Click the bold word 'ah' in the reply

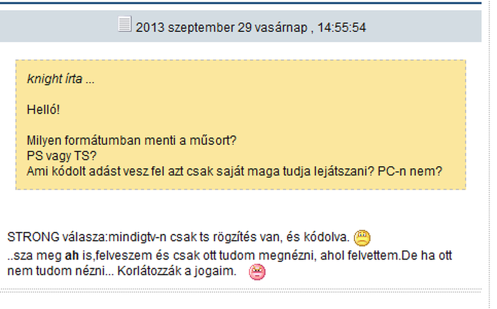72,256
